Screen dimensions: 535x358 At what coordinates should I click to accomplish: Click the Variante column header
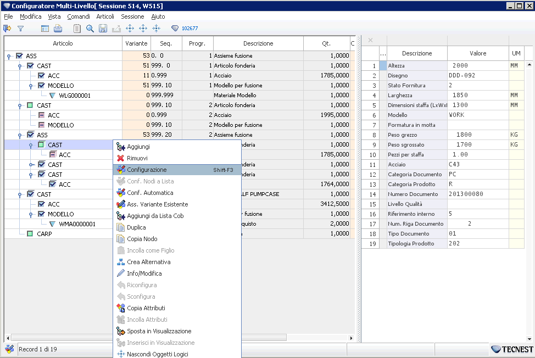click(136, 43)
